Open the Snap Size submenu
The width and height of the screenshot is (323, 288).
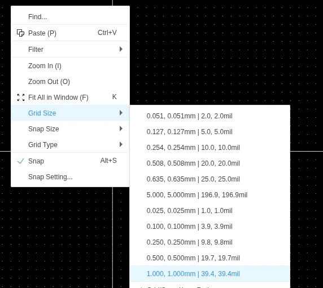coord(70,129)
